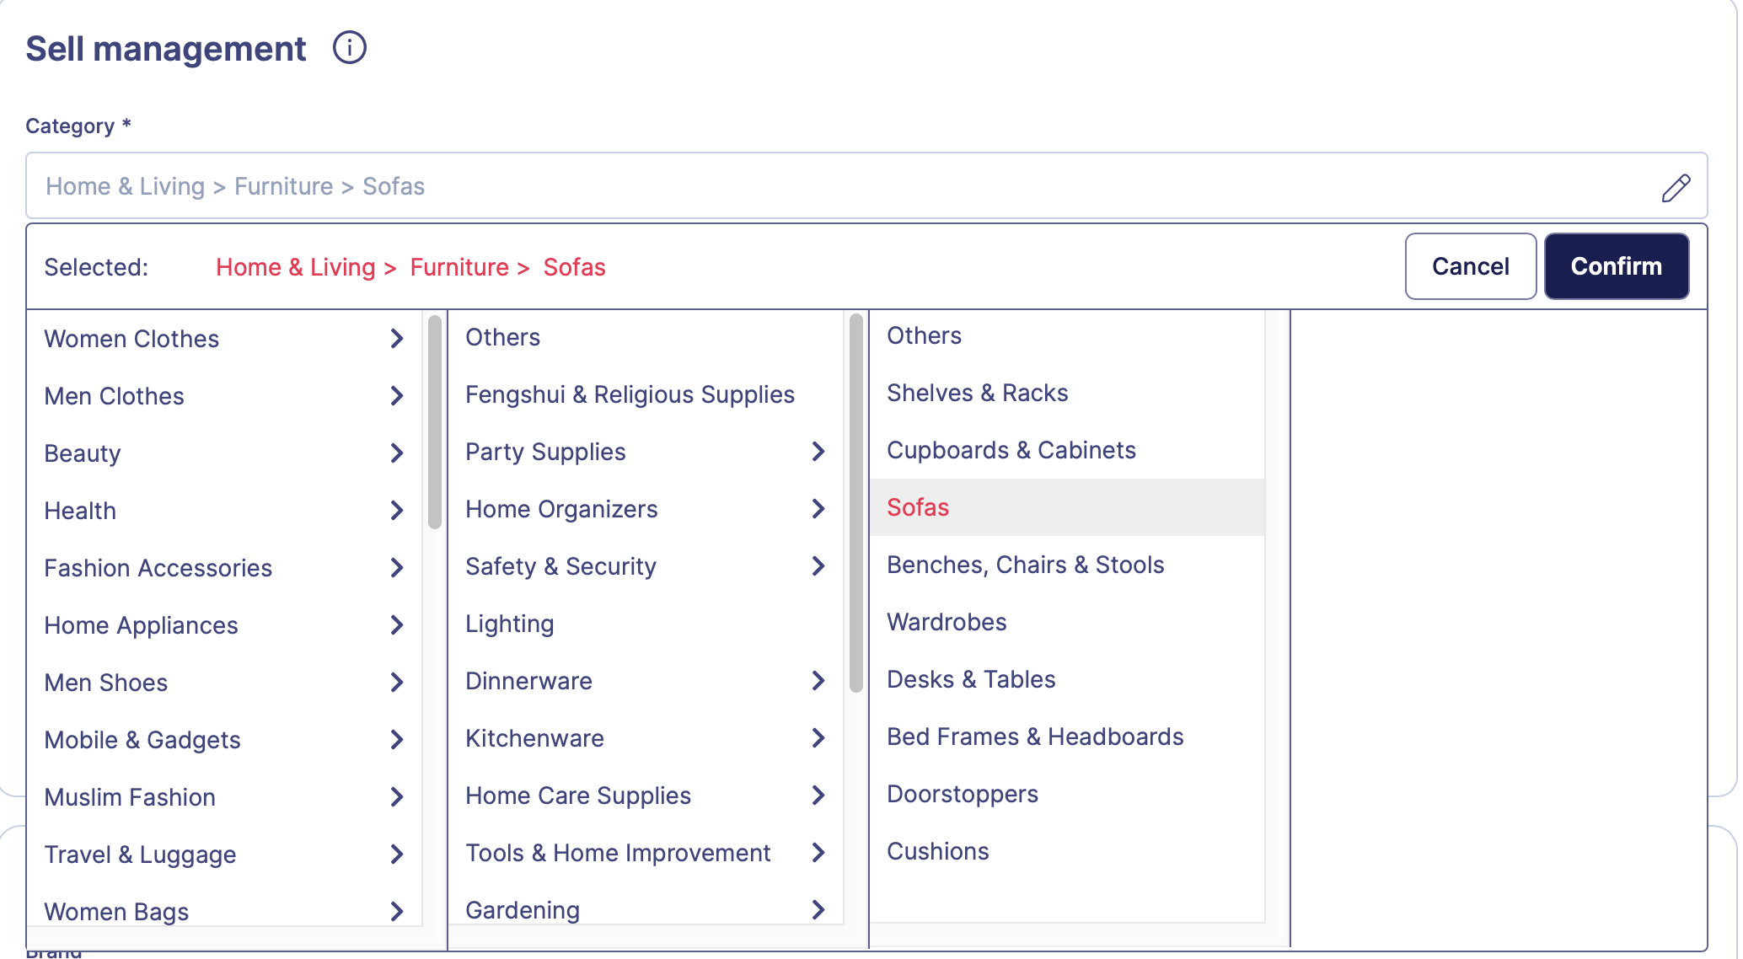Click the Category input field
This screenshot has height=959, width=1743.
pyautogui.click(x=843, y=186)
